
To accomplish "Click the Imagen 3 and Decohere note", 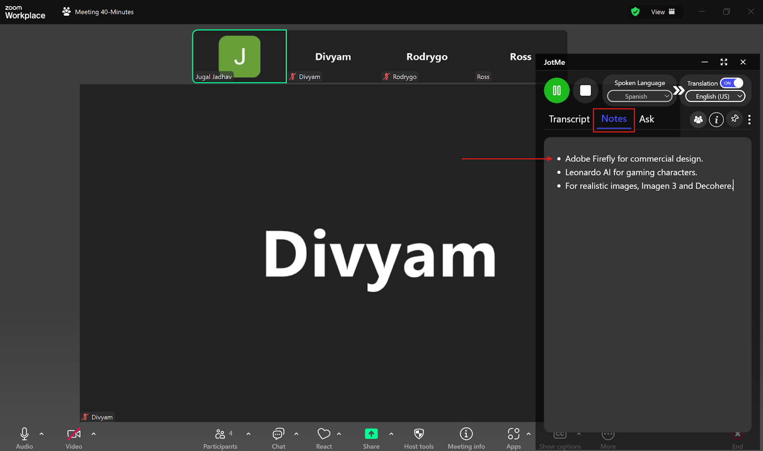I will (649, 186).
